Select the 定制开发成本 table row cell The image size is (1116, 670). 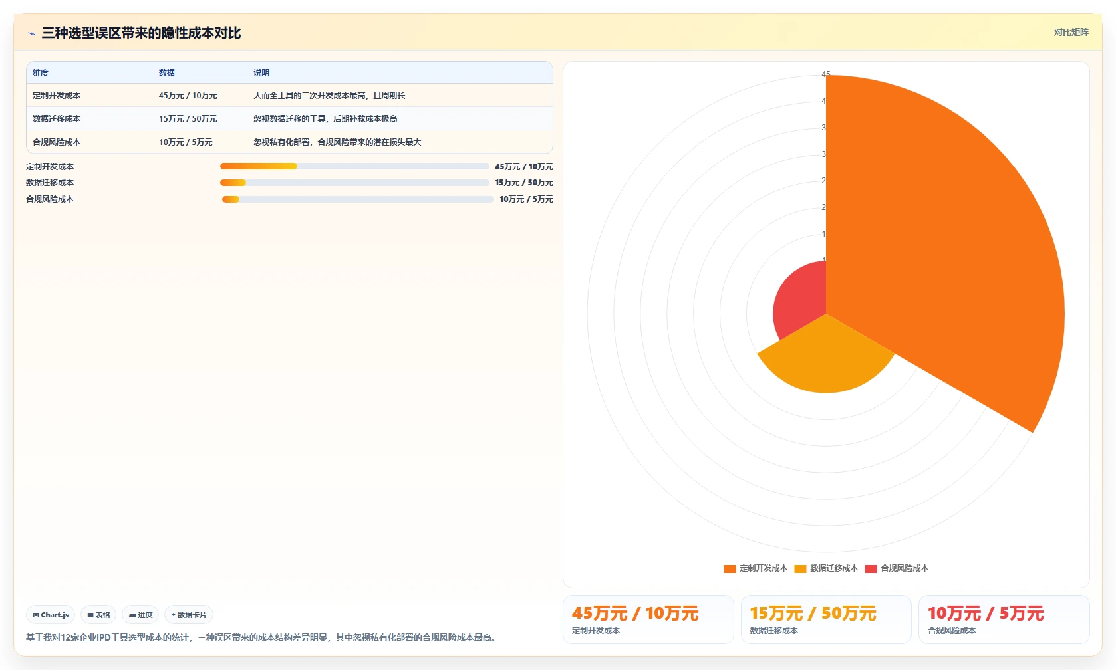[57, 96]
